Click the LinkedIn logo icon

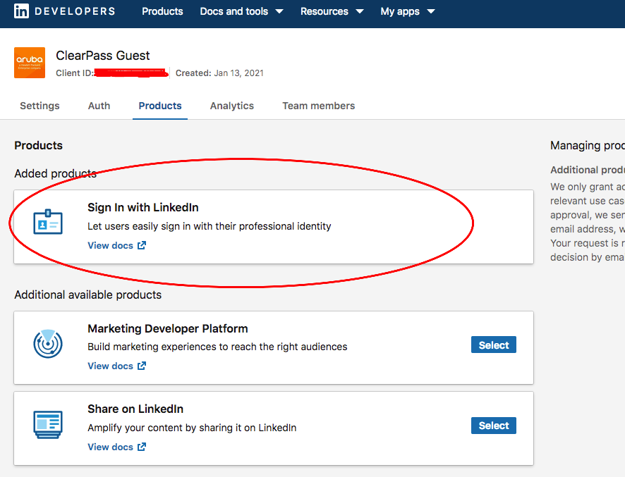(x=21, y=11)
